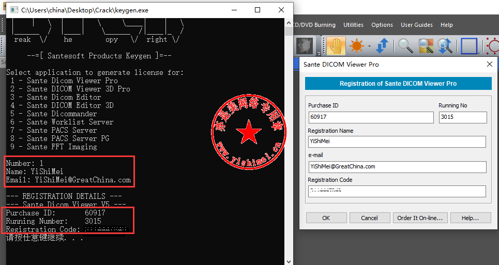Click the keygen.exe console title bar icon
This screenshot has height=265, width=499.
14,10
